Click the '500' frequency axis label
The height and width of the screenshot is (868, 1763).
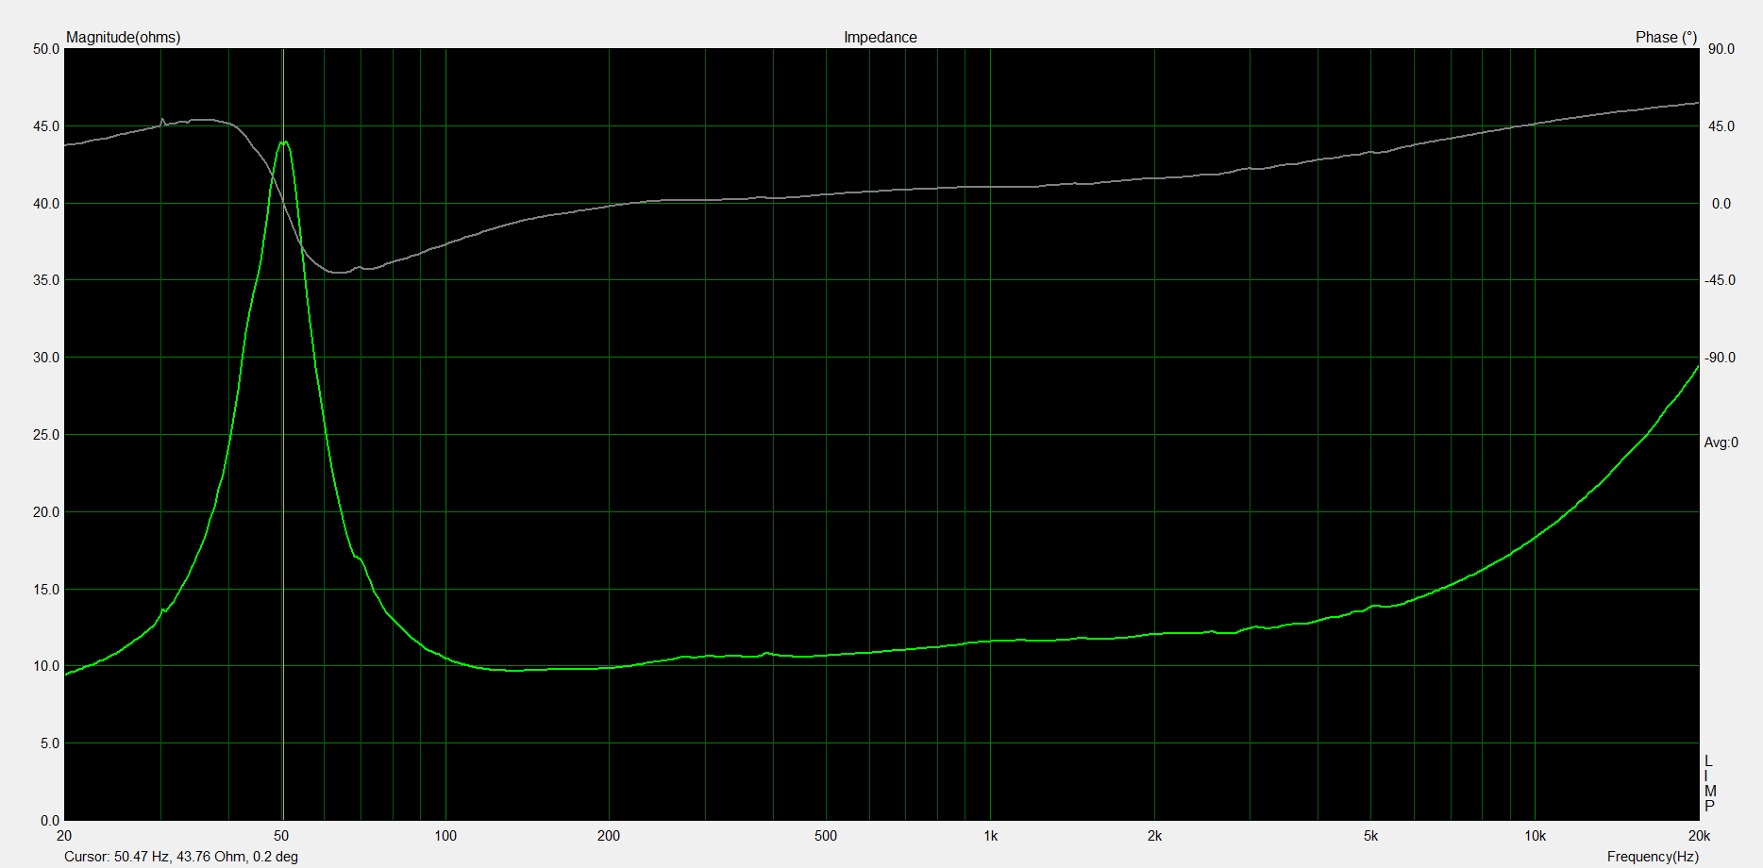826,836
